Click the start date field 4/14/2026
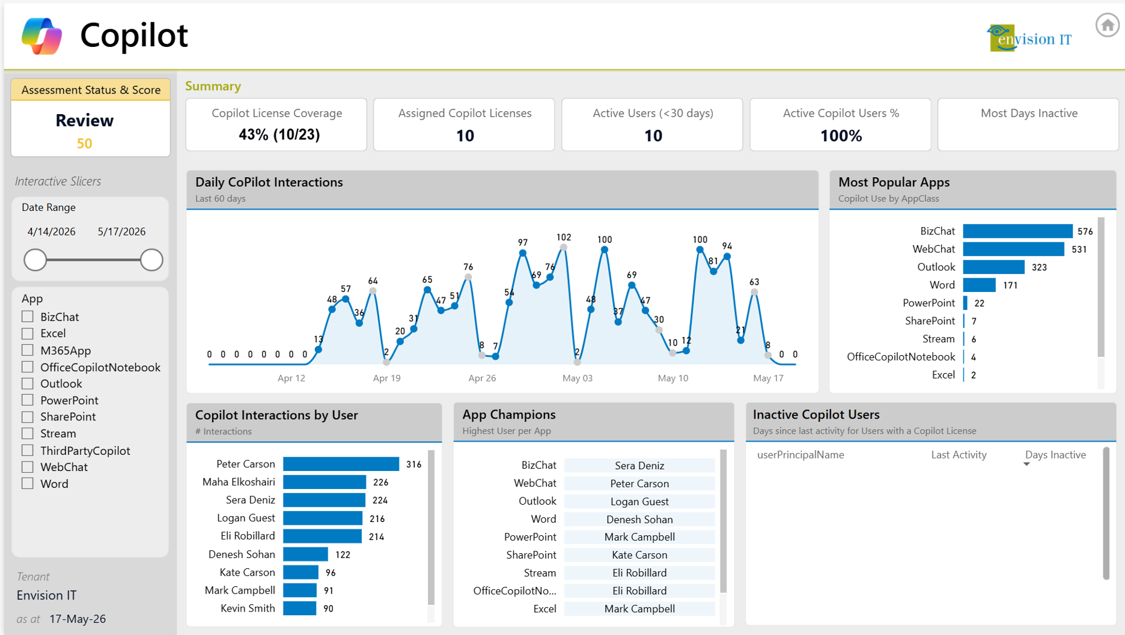This screenshot has height=635, width=1125. click(52, 232)
